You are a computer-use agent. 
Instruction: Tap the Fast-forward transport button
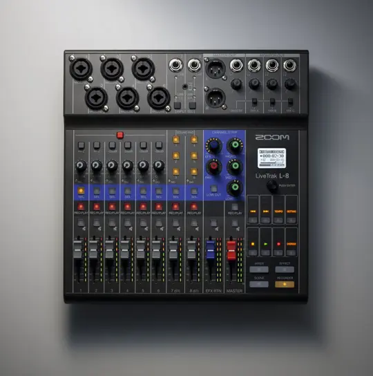[266, 210]
